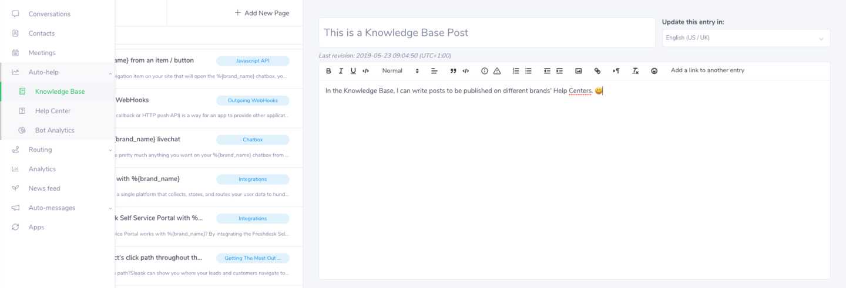The width and height of the screenshot is (846, 288).
Task: Open the Normal text style dropdown
Action: (x=399, y=71)
